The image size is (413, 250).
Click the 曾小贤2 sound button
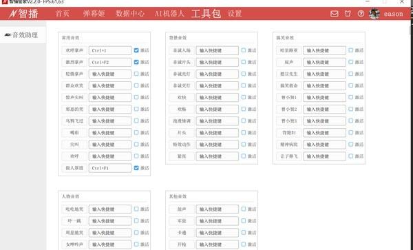pyautogui.click(x=289, y=109)
